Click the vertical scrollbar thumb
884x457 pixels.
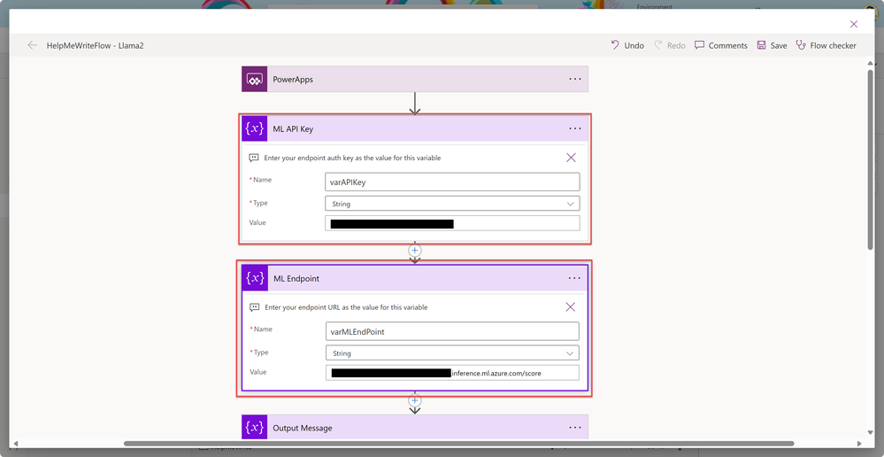(871, 159)
